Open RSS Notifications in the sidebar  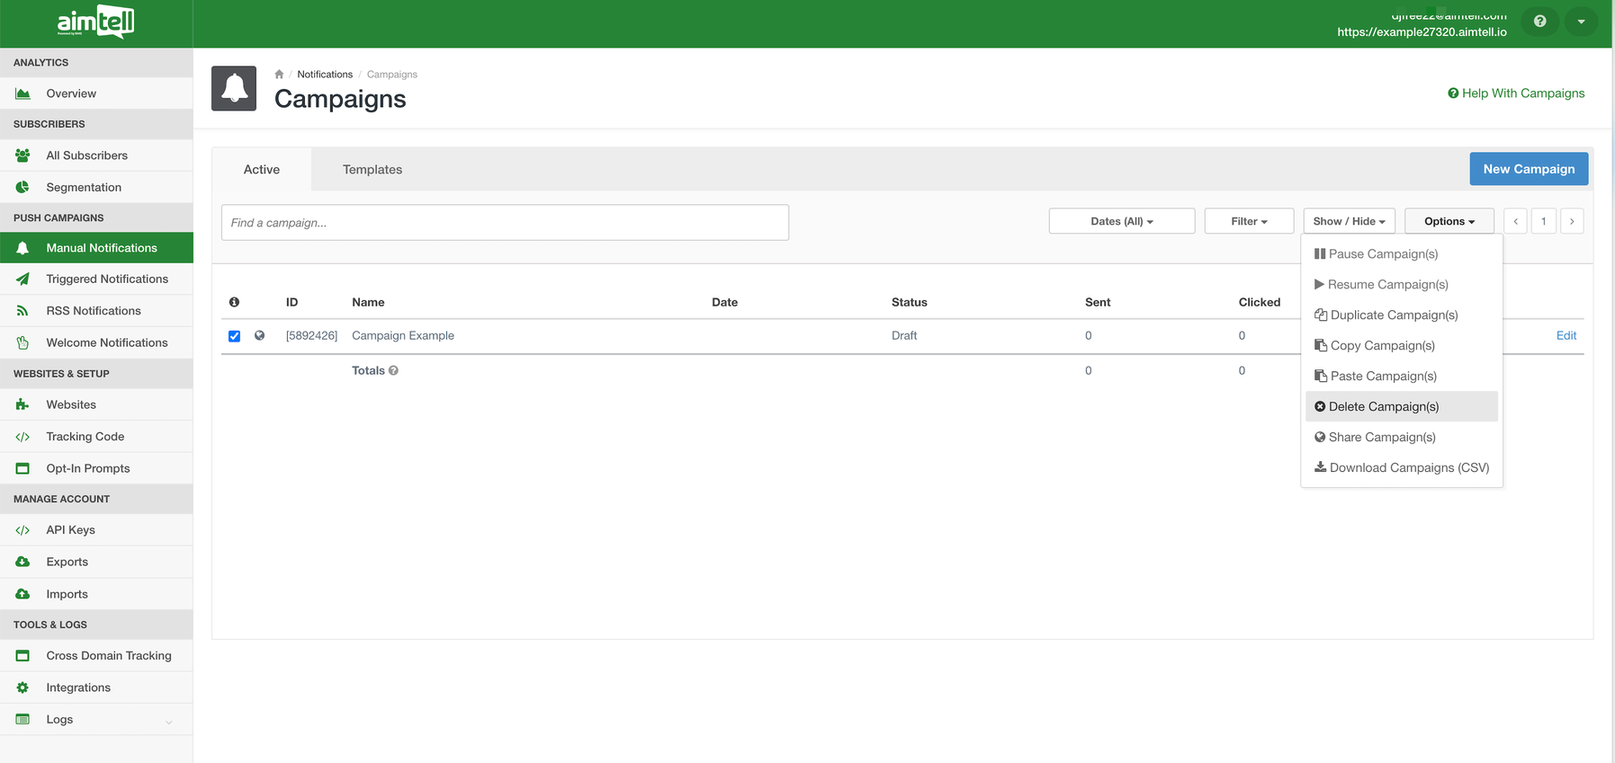[x=94, y=311]
